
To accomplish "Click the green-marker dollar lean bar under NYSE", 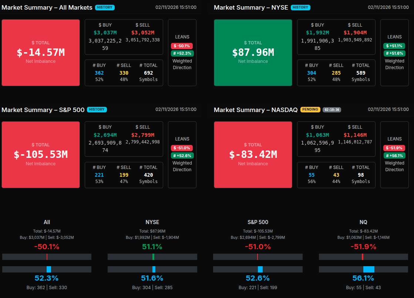I will 152,257.
